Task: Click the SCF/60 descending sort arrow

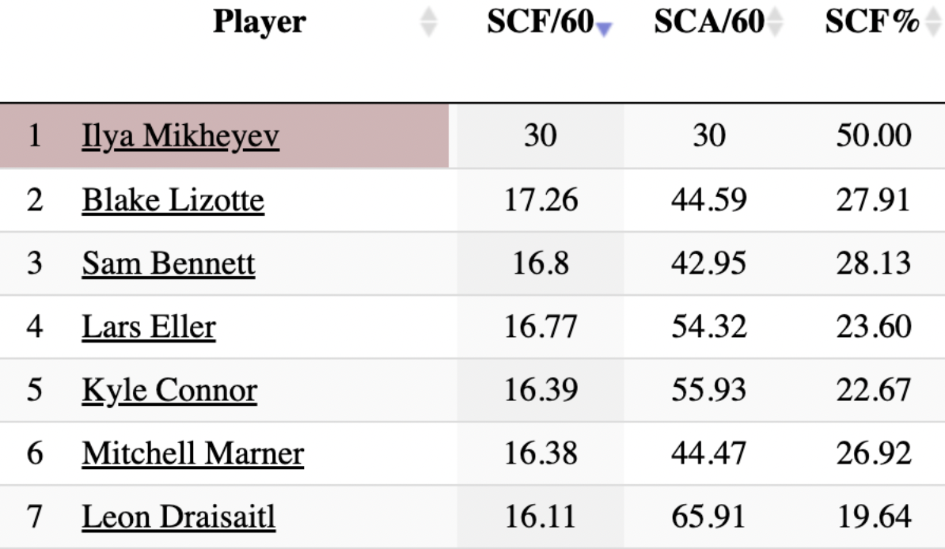Action: (605, 28)
